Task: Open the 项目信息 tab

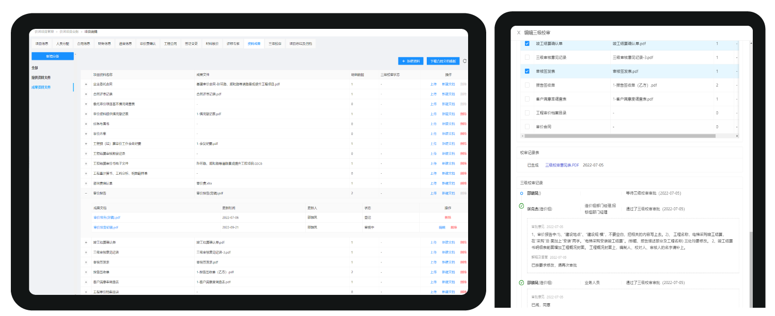Action: tap(42, 44)
